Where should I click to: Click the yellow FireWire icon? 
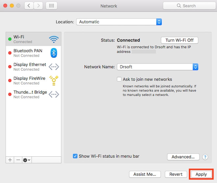tap(54, 81)
